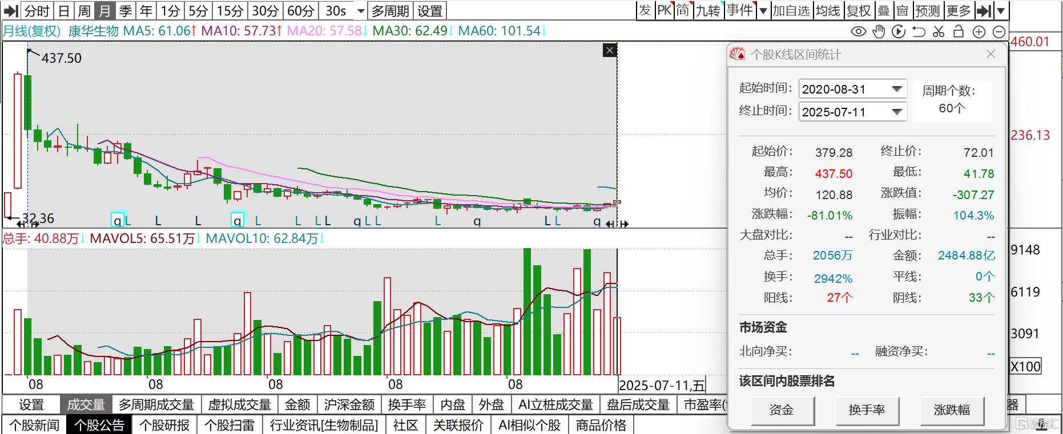This screenshot has width=1063, height=434.
Task: Toggle the padlock lock icon
Action: pyautogui.click(x=959, y=31)
